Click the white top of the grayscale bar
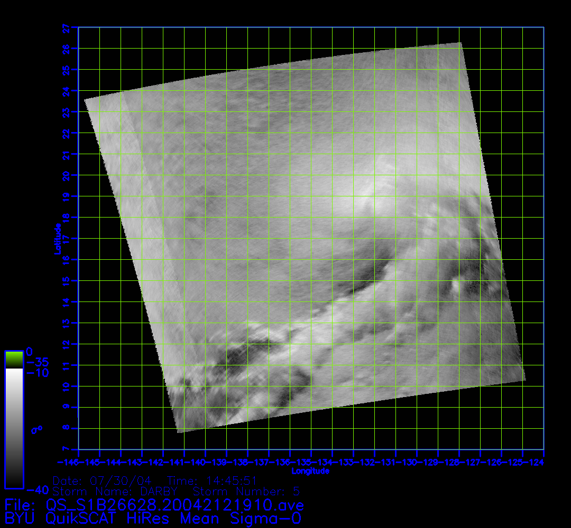571x528 pixels. click(x=14, y=372)
